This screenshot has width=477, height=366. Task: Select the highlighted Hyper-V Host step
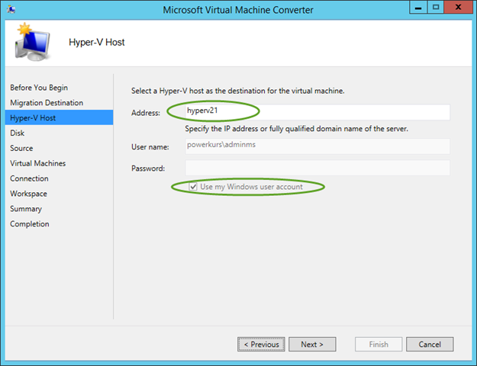(33, 118)
